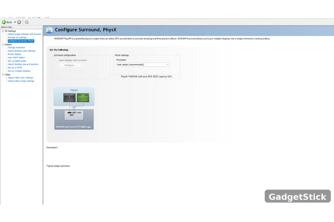Open the PhysX Processor dropdown
The height and width of the screenshot is (222, 334).
[143, 64]
